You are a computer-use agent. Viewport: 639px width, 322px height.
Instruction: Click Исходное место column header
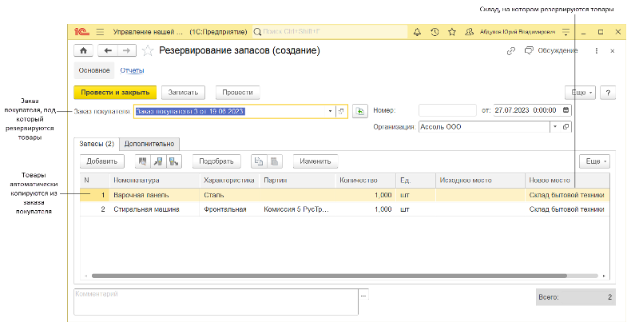point(481,180)
